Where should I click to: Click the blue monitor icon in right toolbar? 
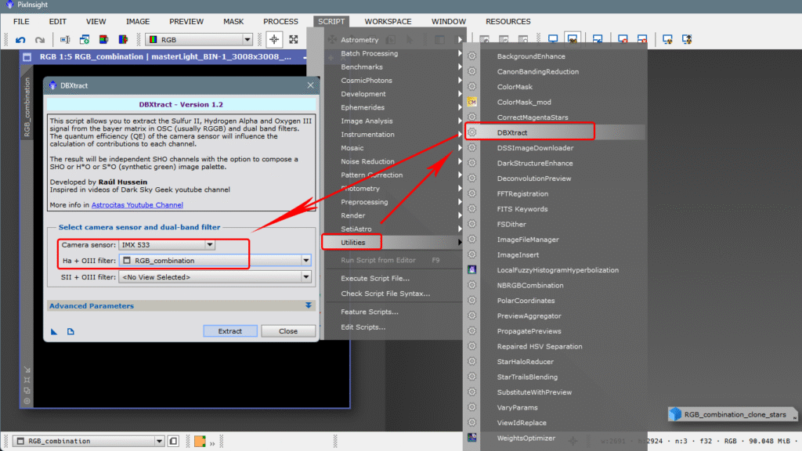[x=553, y=39]
